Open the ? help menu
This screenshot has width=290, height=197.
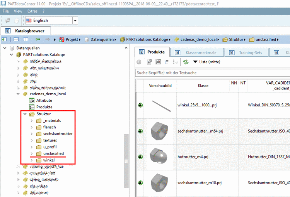click(43, 11)
